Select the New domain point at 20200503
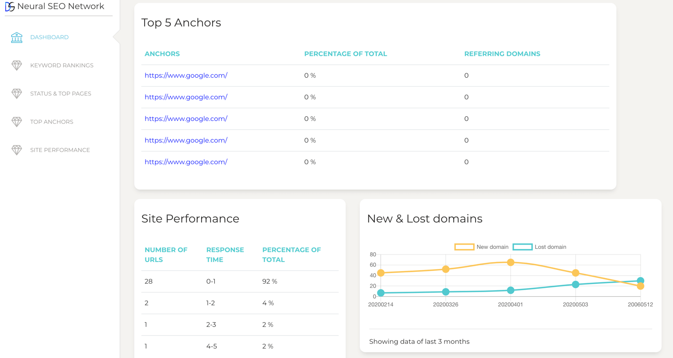The height and width of the screenshot is (358, 673). pos(576,273)
